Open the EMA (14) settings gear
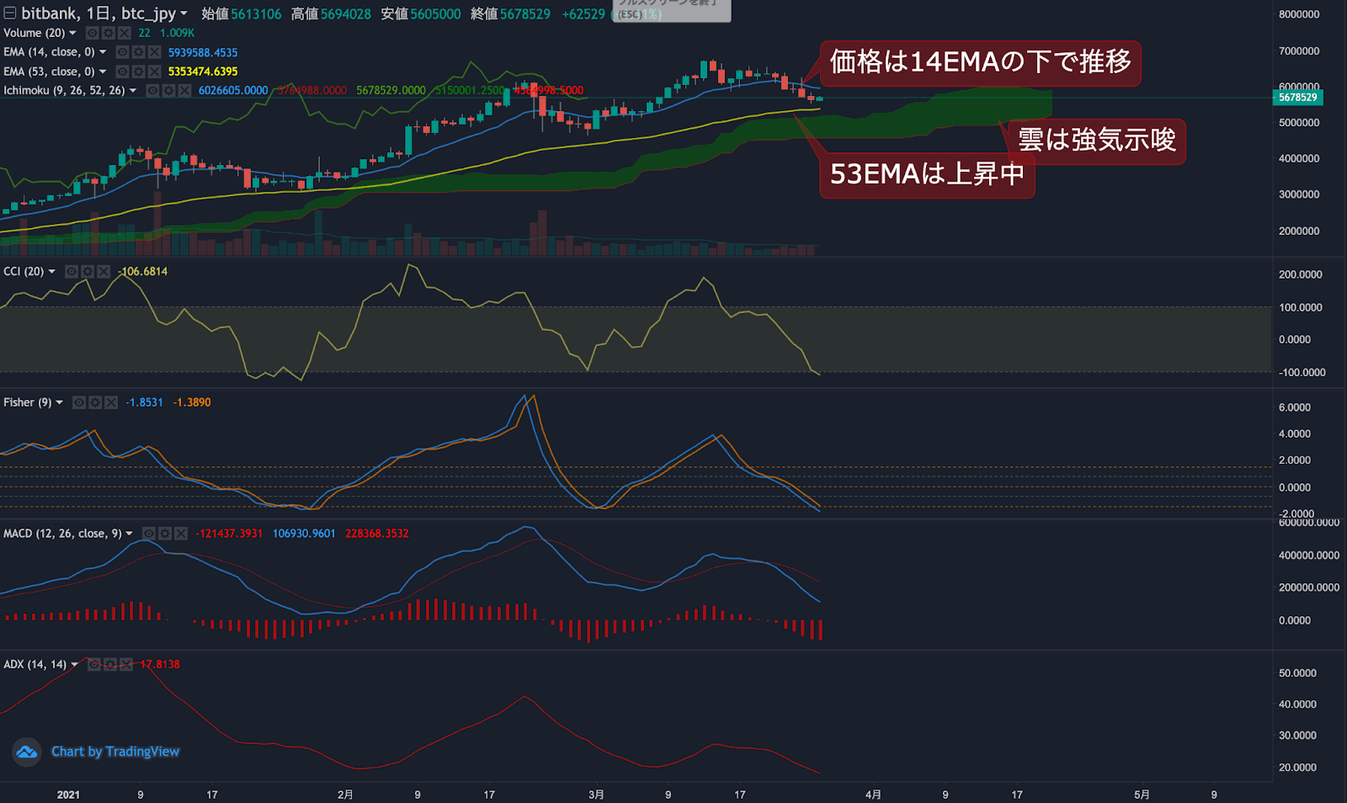The height and width of the screenshot is (803, 1347). (137, 51)
